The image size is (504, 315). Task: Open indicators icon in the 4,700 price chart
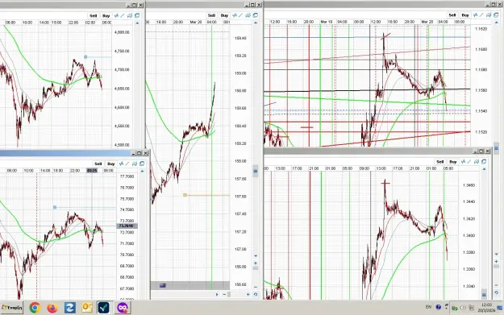click(116, 16)
